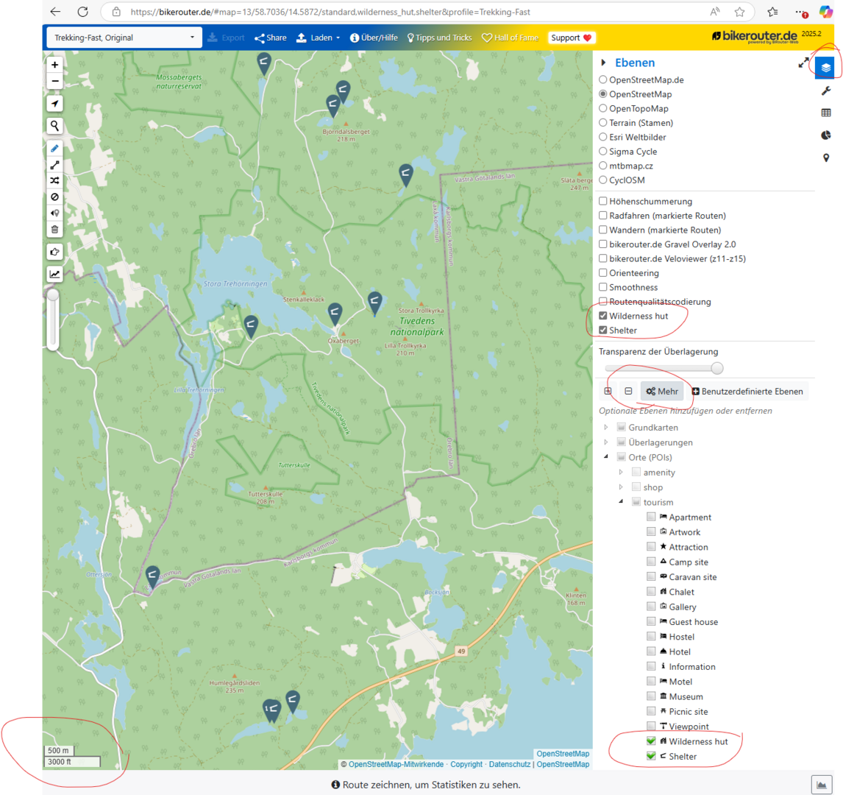Enable the Höhenschummerung overlay checkbox
Viewport: 843px width, 795px height.
[603, 202]
